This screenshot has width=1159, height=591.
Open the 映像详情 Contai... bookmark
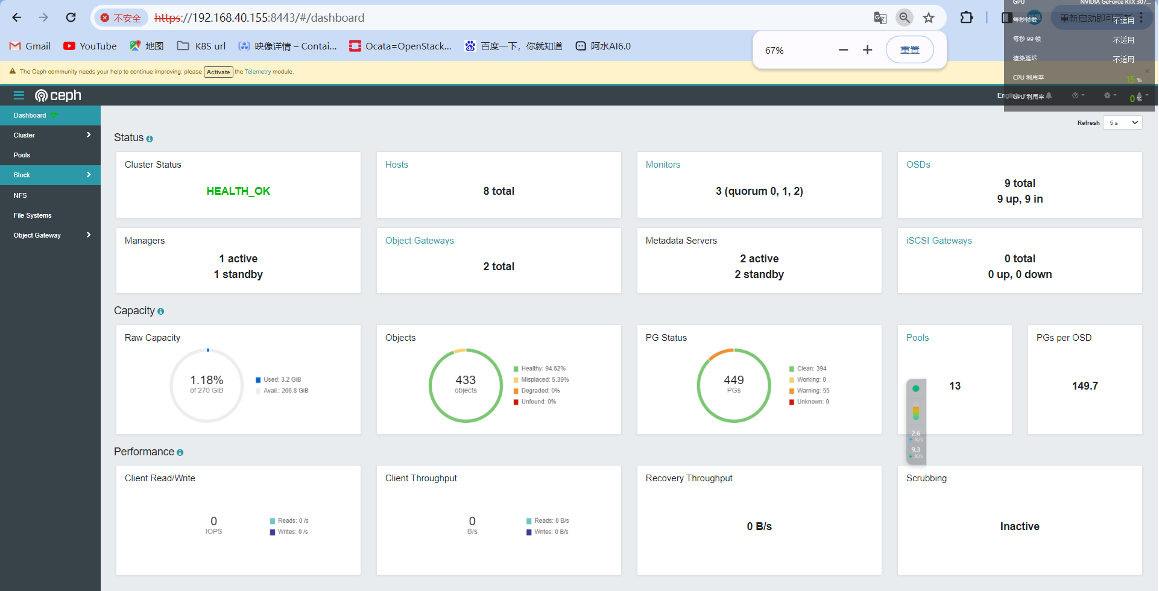[288, 46]
